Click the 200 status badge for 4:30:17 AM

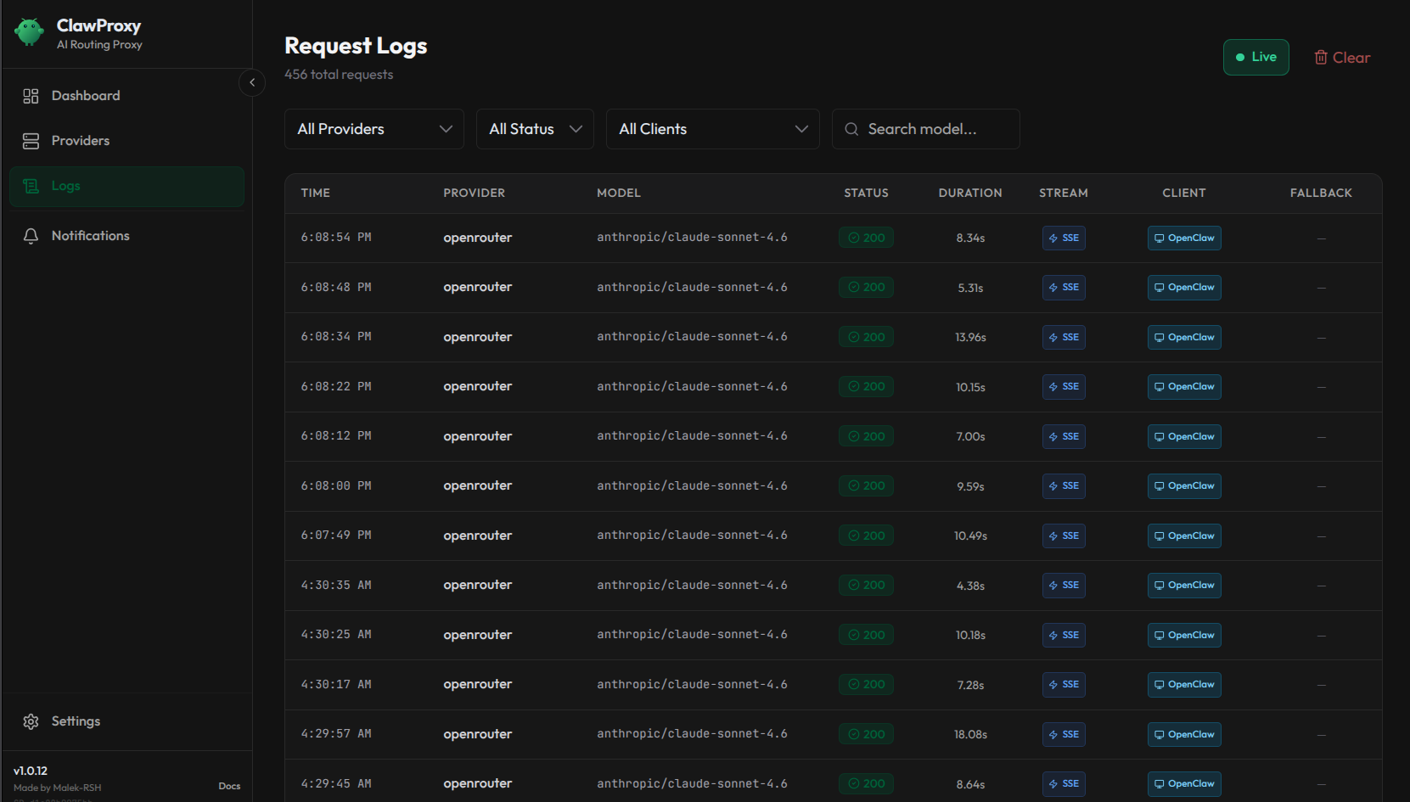point(866,684)
